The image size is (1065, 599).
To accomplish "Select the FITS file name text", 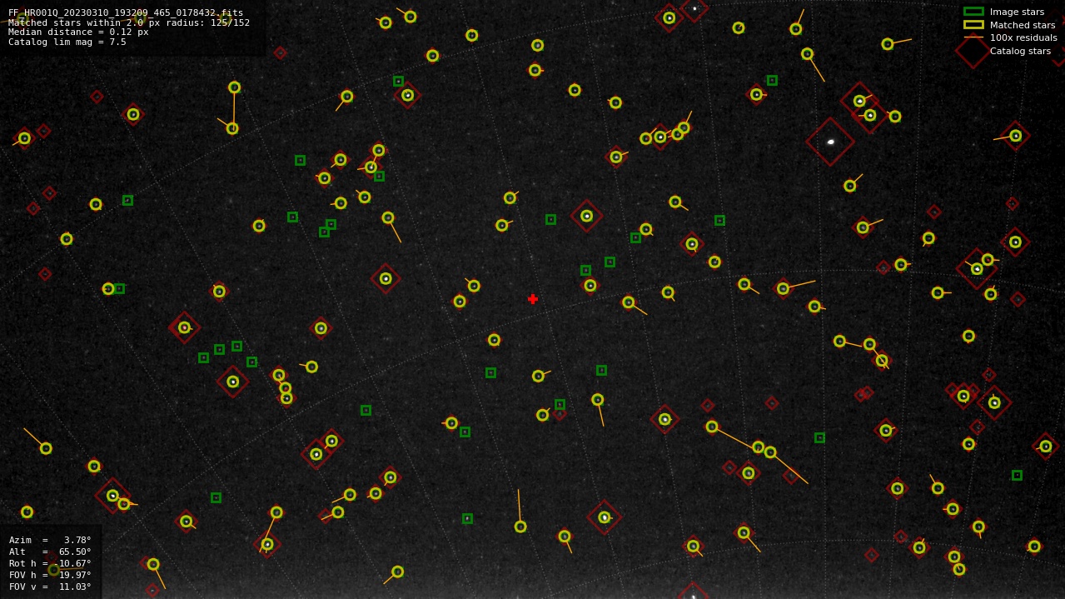I will coord(126,12).
